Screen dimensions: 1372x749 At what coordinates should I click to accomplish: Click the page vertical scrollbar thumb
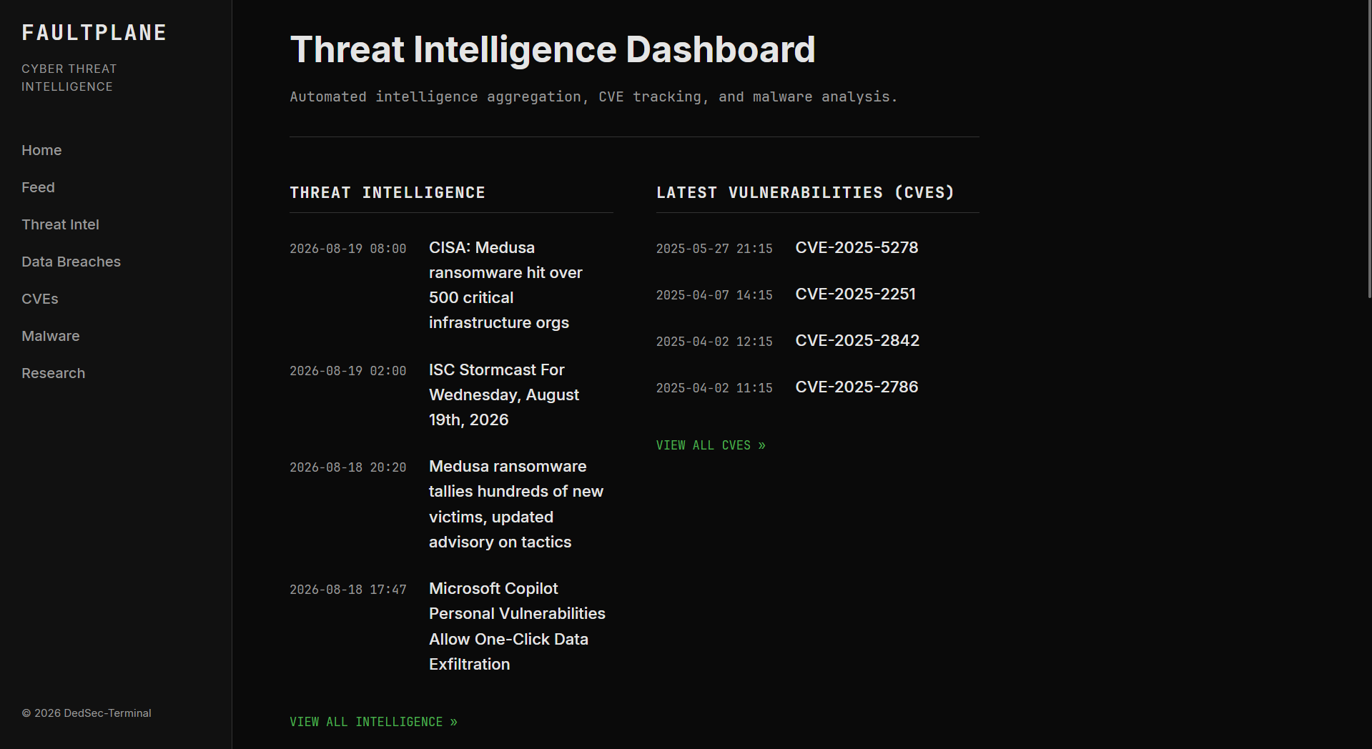1368,149
